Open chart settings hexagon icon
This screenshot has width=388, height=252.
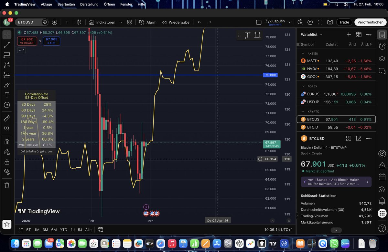pos(310,22)
